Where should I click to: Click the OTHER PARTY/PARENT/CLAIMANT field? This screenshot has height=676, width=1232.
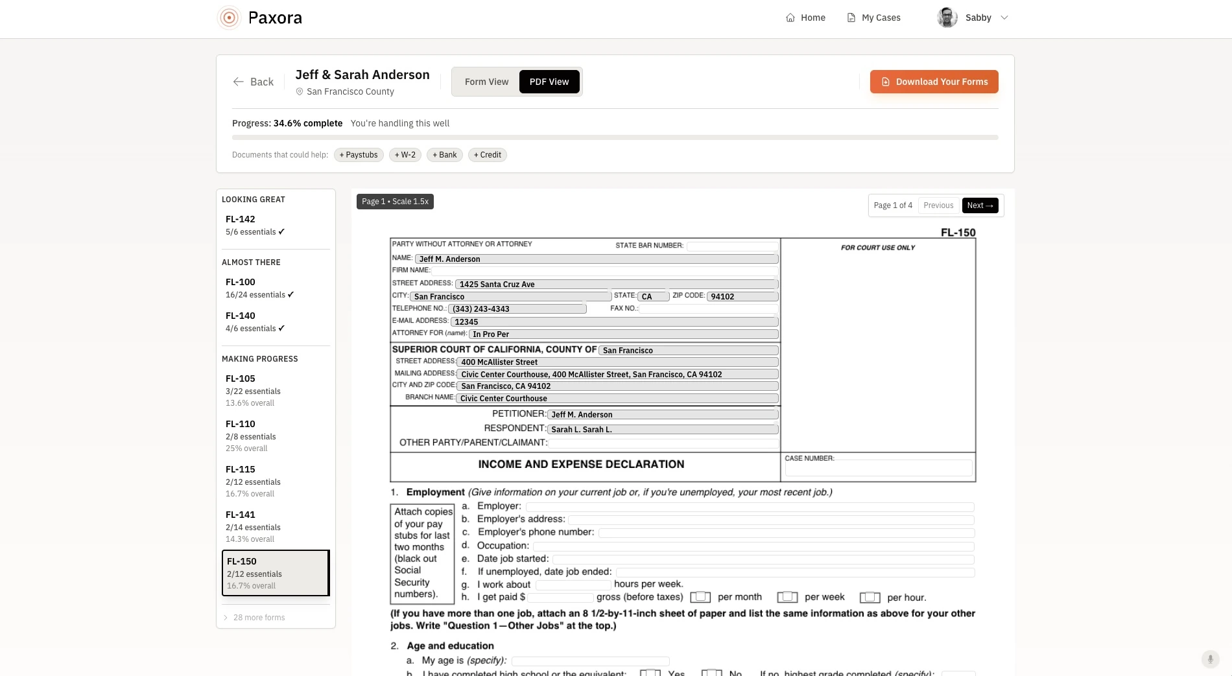coord(663,443)
